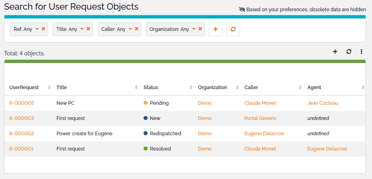Viewport: 372px width, 179px height.
Task: Refresh the results list
Action: pos(349,52)
